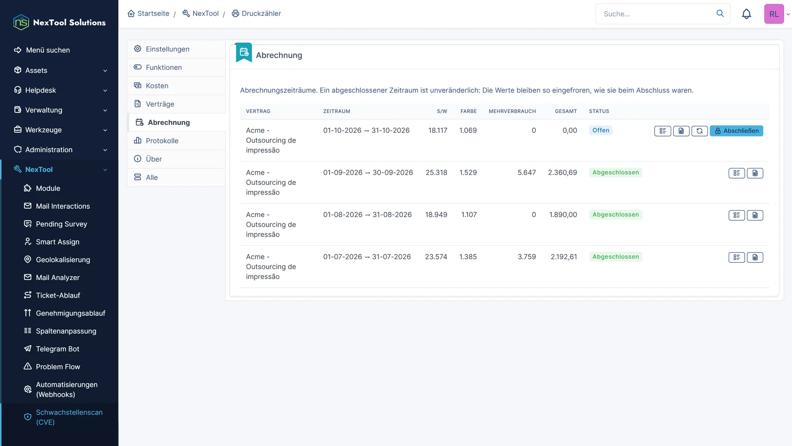The height and width of the screenshot is (446, 792).
Task: Expand the Verwaltung menu
Action: pos(59,110)
